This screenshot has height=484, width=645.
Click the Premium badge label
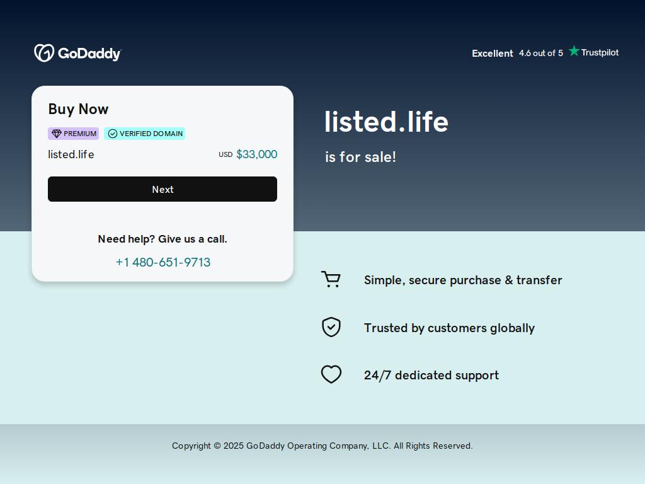tap(74, 134)
